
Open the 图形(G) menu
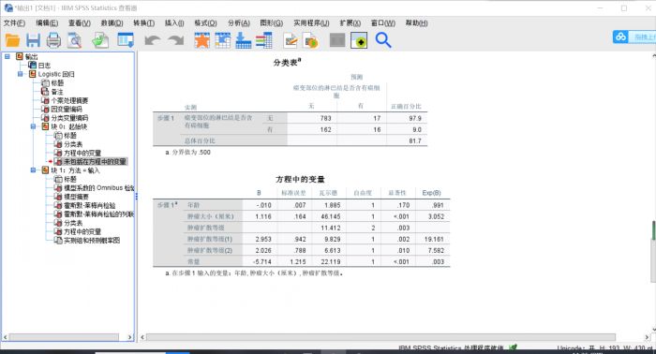tap(272, 23)
